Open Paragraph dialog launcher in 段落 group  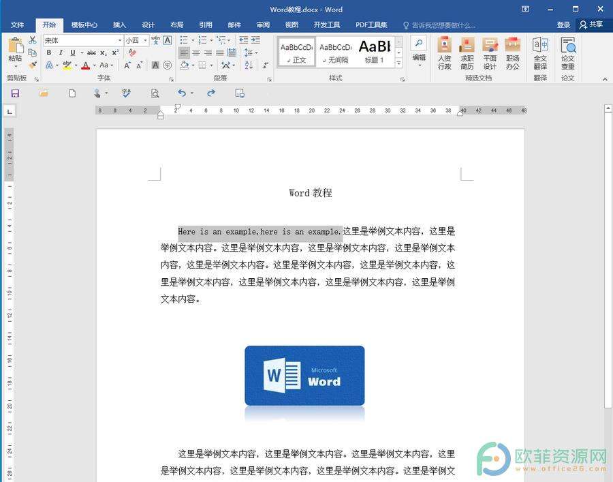(269, 79)
